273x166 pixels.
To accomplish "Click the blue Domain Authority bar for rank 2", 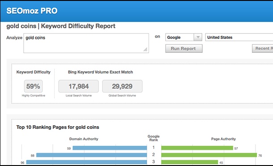I will pyautogui.click(x=92, y=155).
